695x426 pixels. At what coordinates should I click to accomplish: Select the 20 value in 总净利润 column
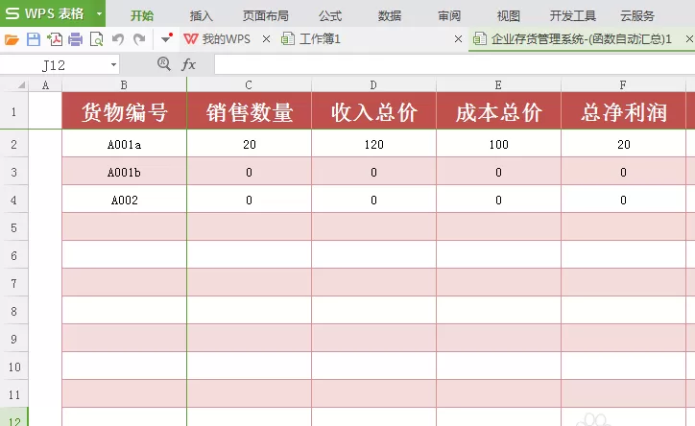623,144
